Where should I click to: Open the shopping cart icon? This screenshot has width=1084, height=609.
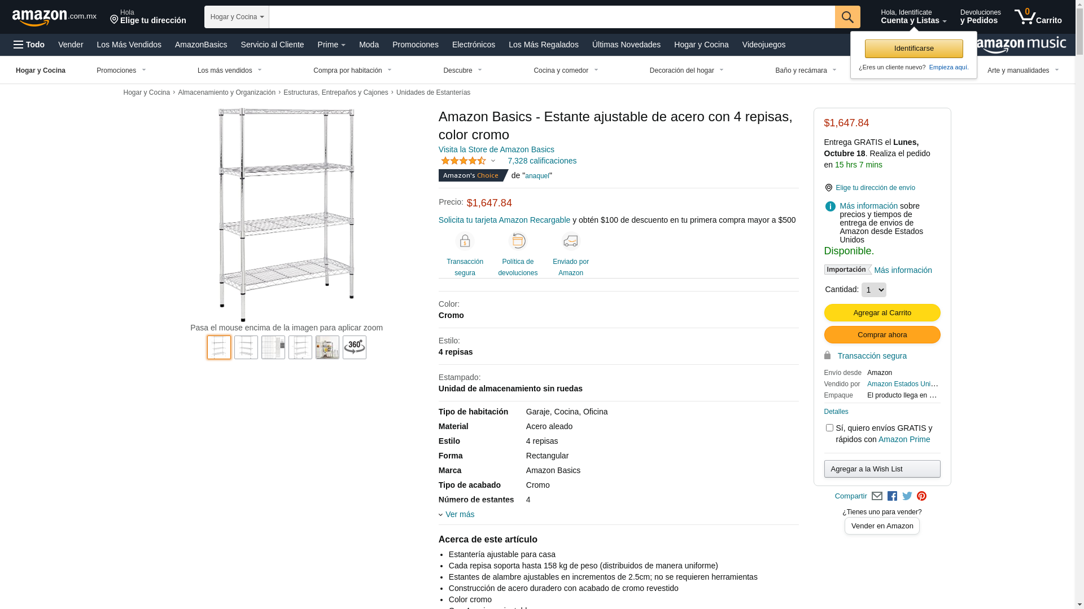pyautogui.click(x=1038, y=17)
